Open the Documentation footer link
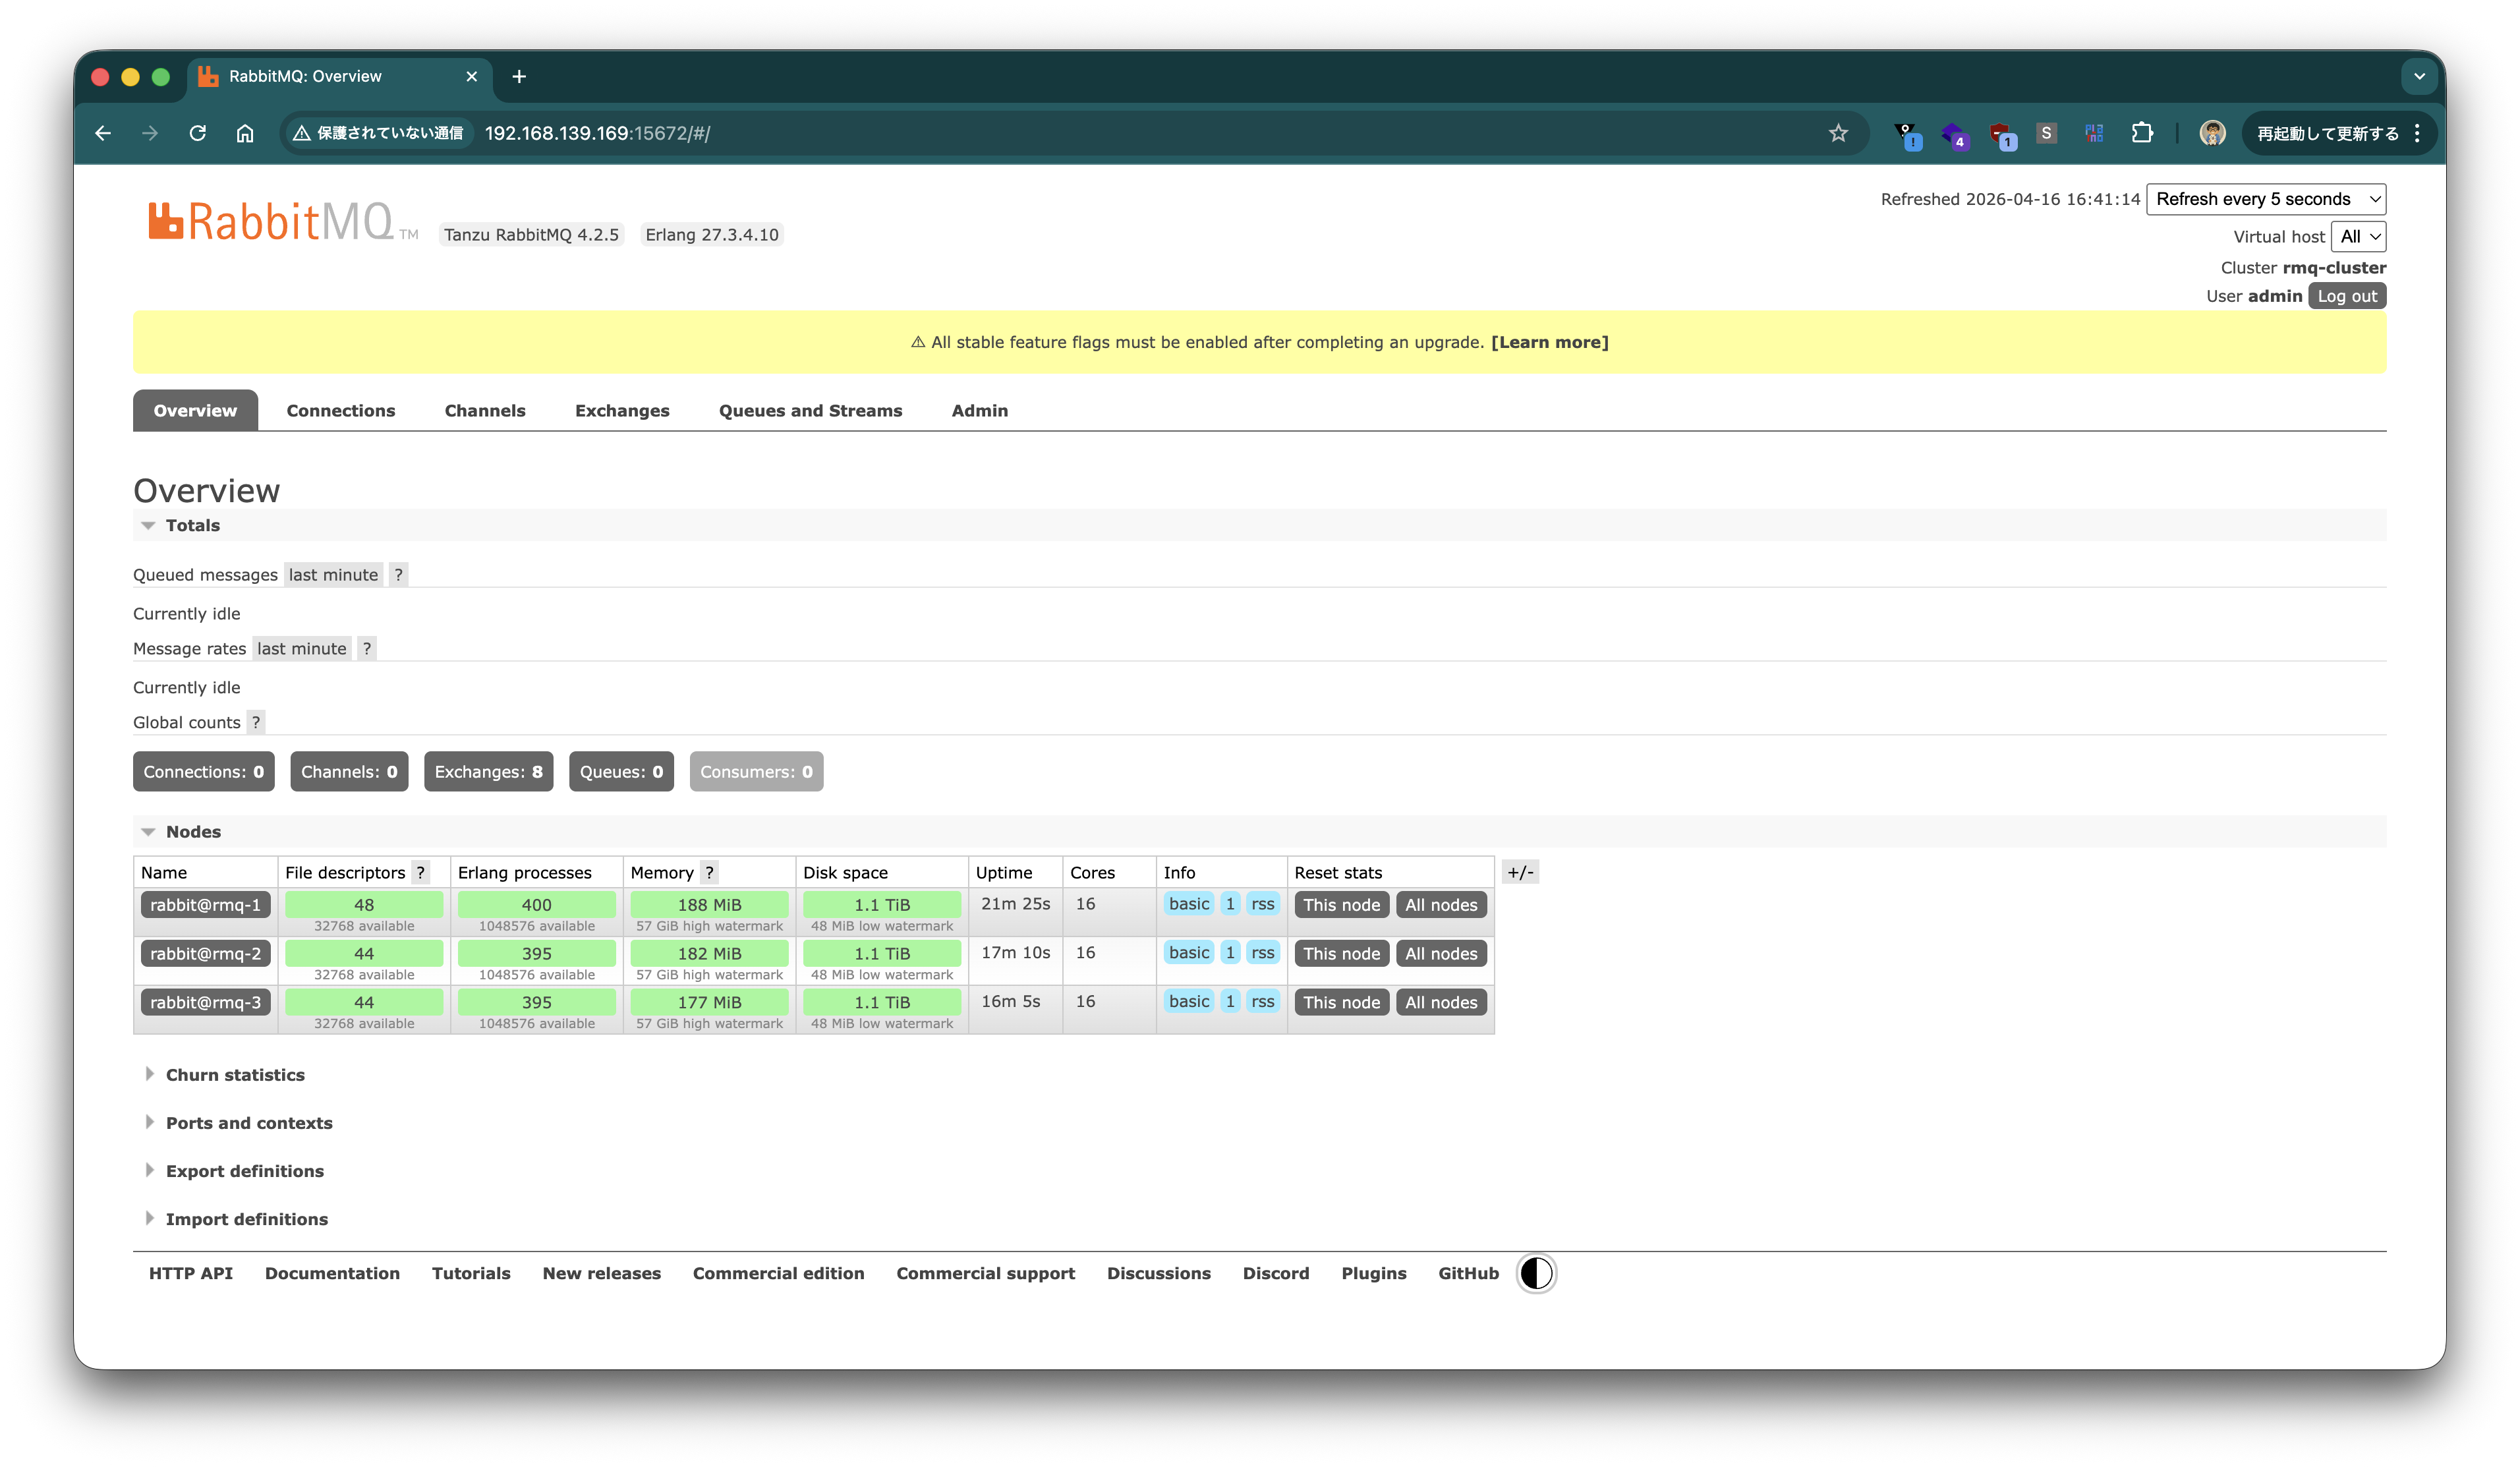The image size is (2520, 1467). [x=332, y=1273]
